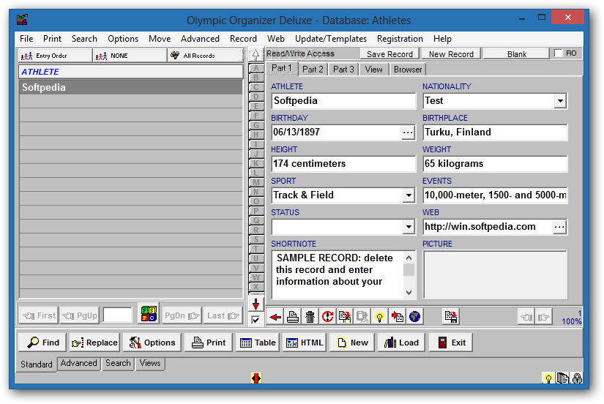Switch to the bottom Views tab

(150, 363)
